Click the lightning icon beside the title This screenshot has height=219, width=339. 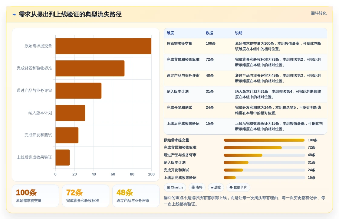(x=14, y=15)
